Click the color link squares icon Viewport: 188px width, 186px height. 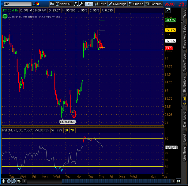(x=38, y=4)
